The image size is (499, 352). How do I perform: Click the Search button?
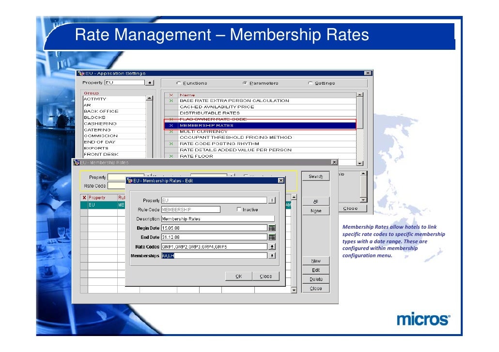pos(316,176)
